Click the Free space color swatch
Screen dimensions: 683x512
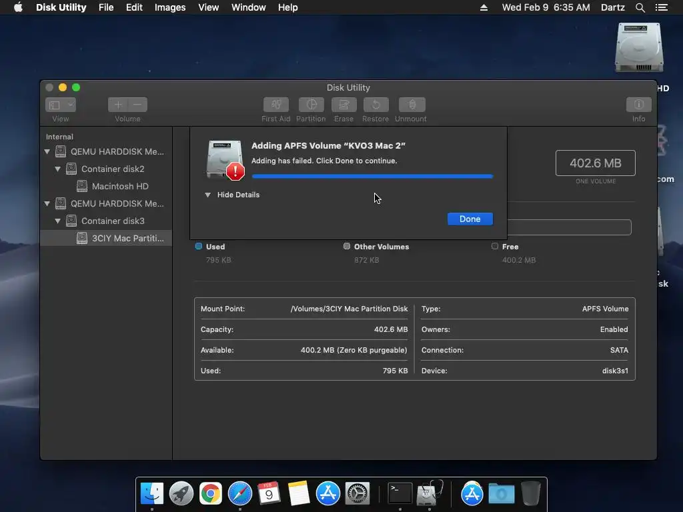point(495,246)
